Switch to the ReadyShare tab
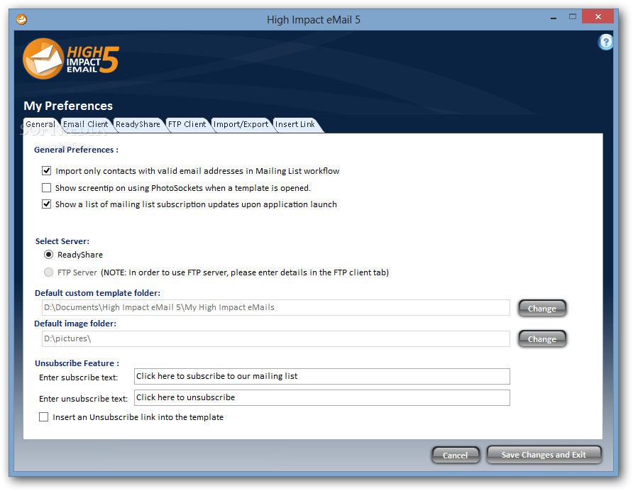 (x=138, y=125)
